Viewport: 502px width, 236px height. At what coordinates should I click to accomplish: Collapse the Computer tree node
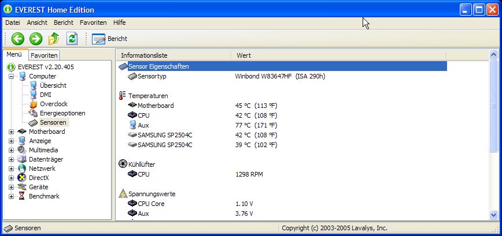pyautogui.click(x=11, y=76)
